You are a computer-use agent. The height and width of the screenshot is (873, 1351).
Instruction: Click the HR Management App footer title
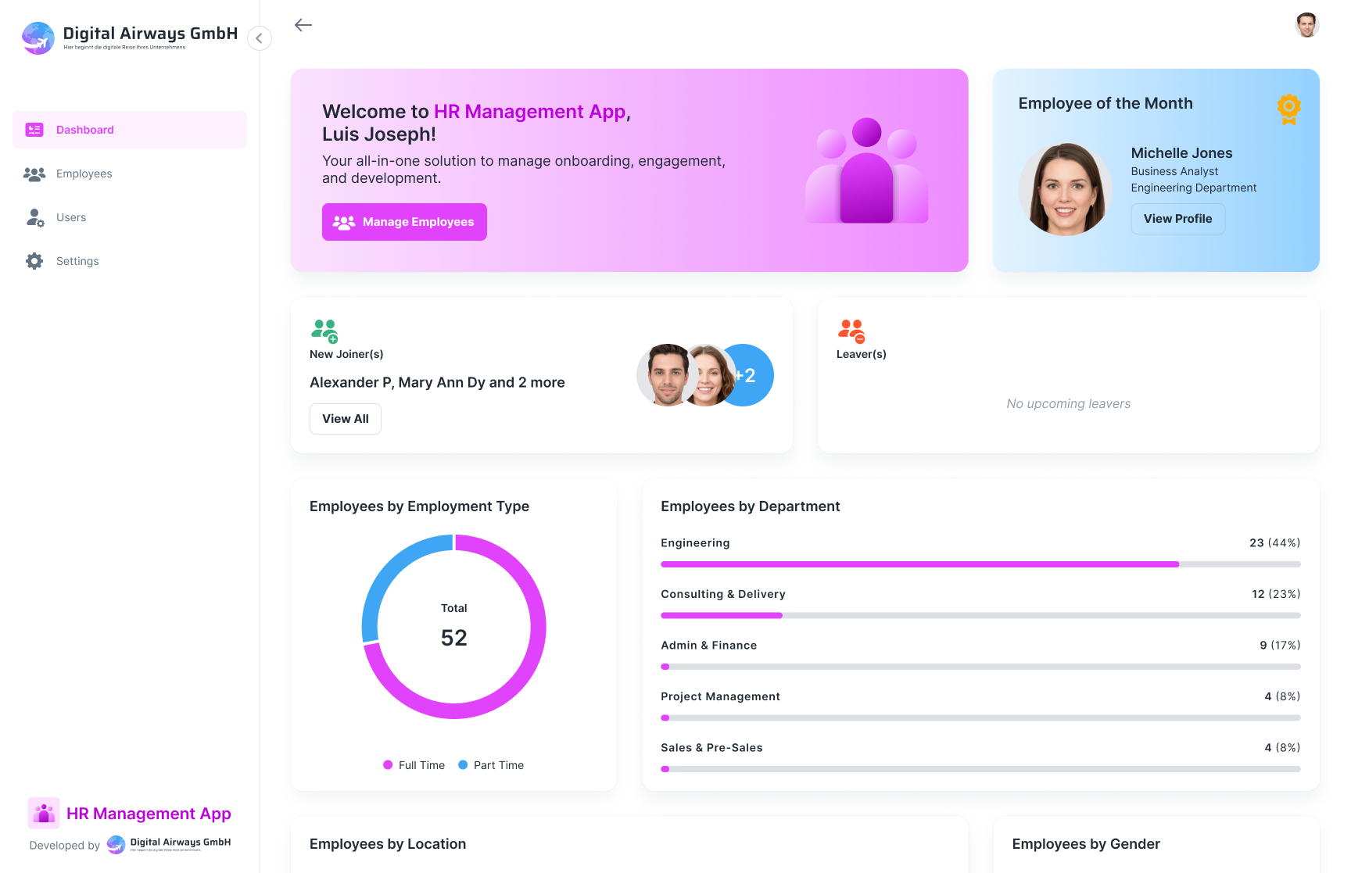149,814
